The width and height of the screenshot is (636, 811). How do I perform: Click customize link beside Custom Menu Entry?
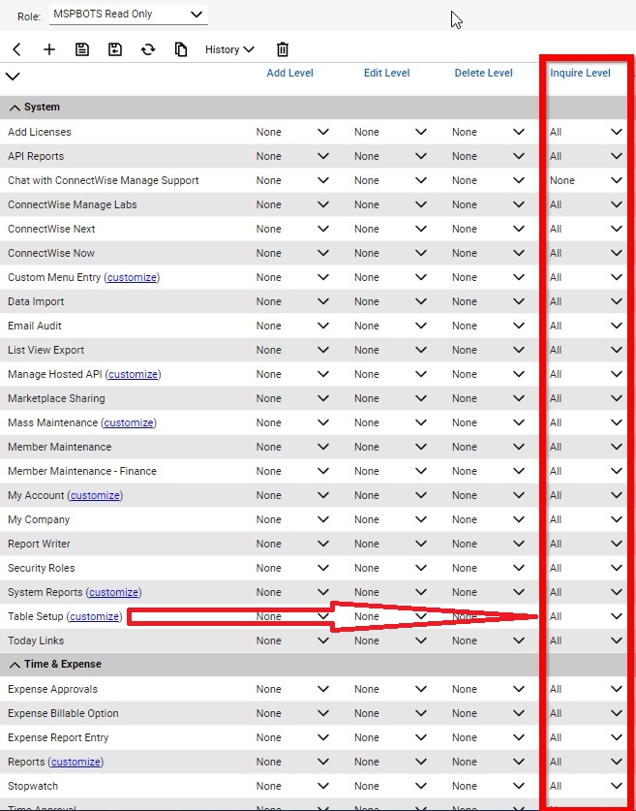tap(132, 277)
